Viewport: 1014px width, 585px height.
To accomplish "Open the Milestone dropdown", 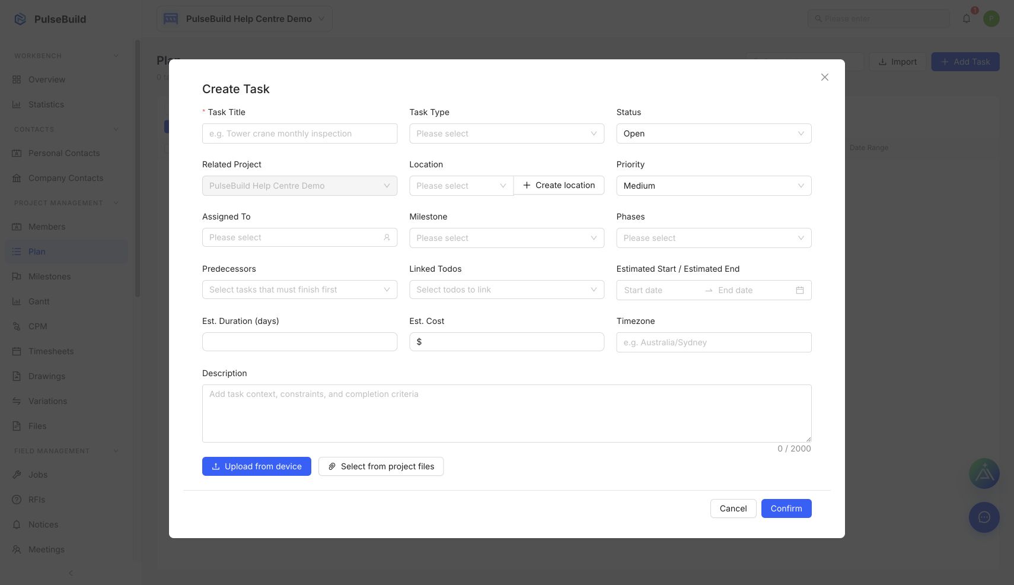I will 506,238.
